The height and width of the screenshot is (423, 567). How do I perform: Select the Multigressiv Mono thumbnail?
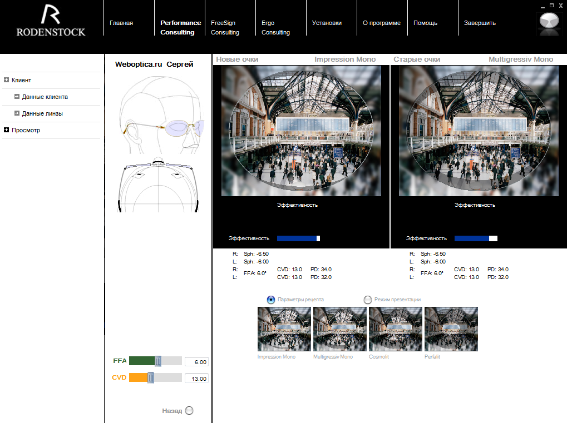pyautogui.click(x=340, y=329)
